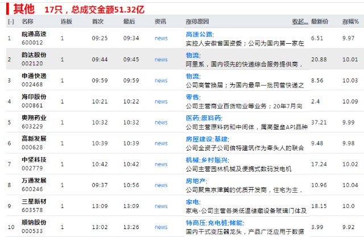364x237 pixels.
Task: Open the 医药 concept link
Action: tap(192, 118)
